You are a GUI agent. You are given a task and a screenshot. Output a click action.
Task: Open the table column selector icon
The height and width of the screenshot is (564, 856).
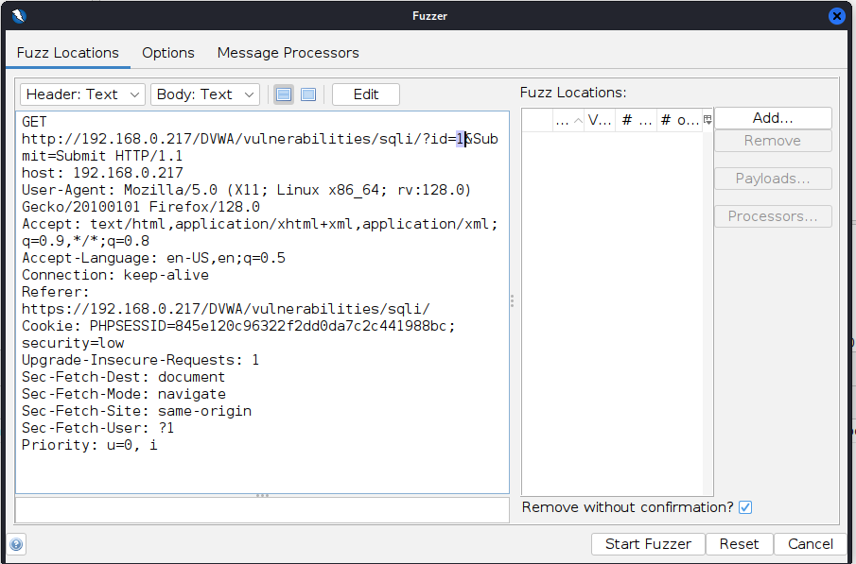click(708, 119)
